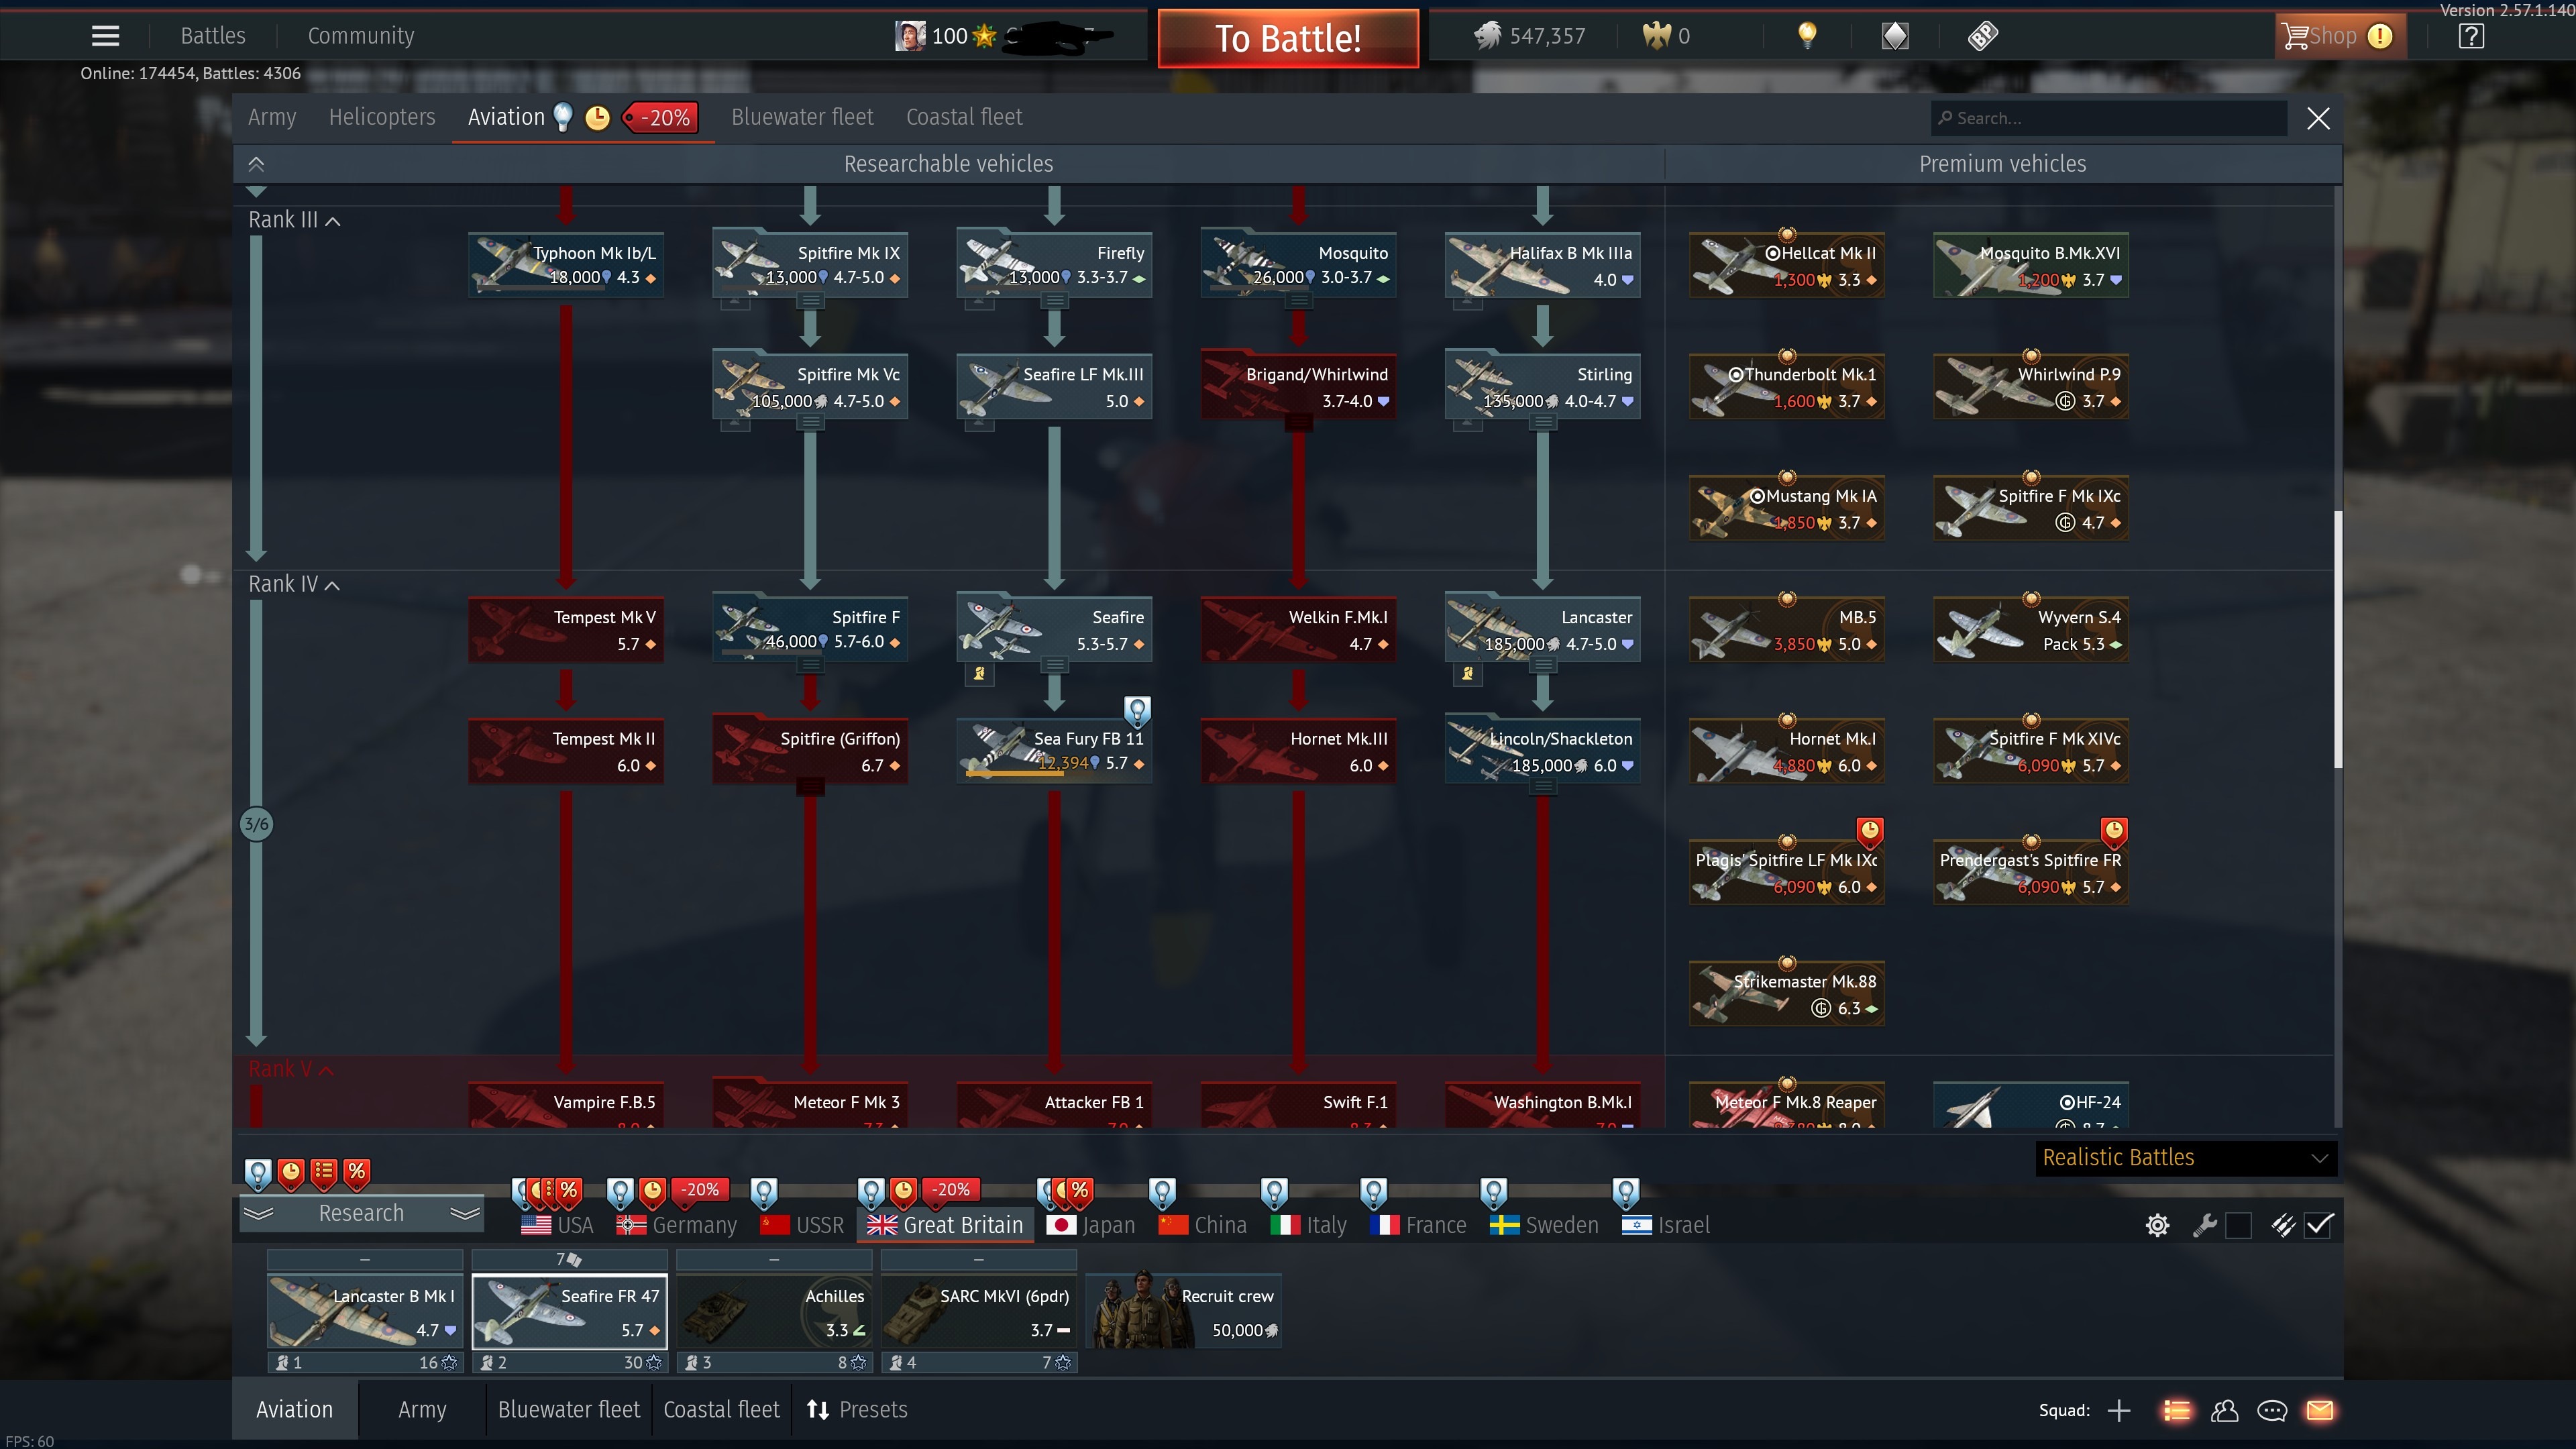2576x1449 pixels.
Task: Switch to the Helicopters research tab
Action: click(382, 118)
